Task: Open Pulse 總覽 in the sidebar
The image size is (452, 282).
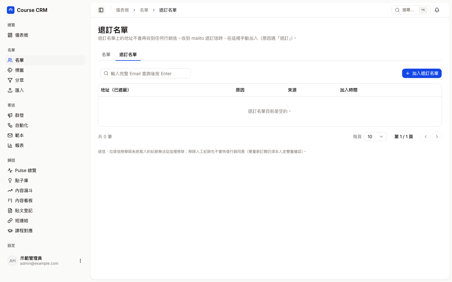Action: (x=45, y=170)
